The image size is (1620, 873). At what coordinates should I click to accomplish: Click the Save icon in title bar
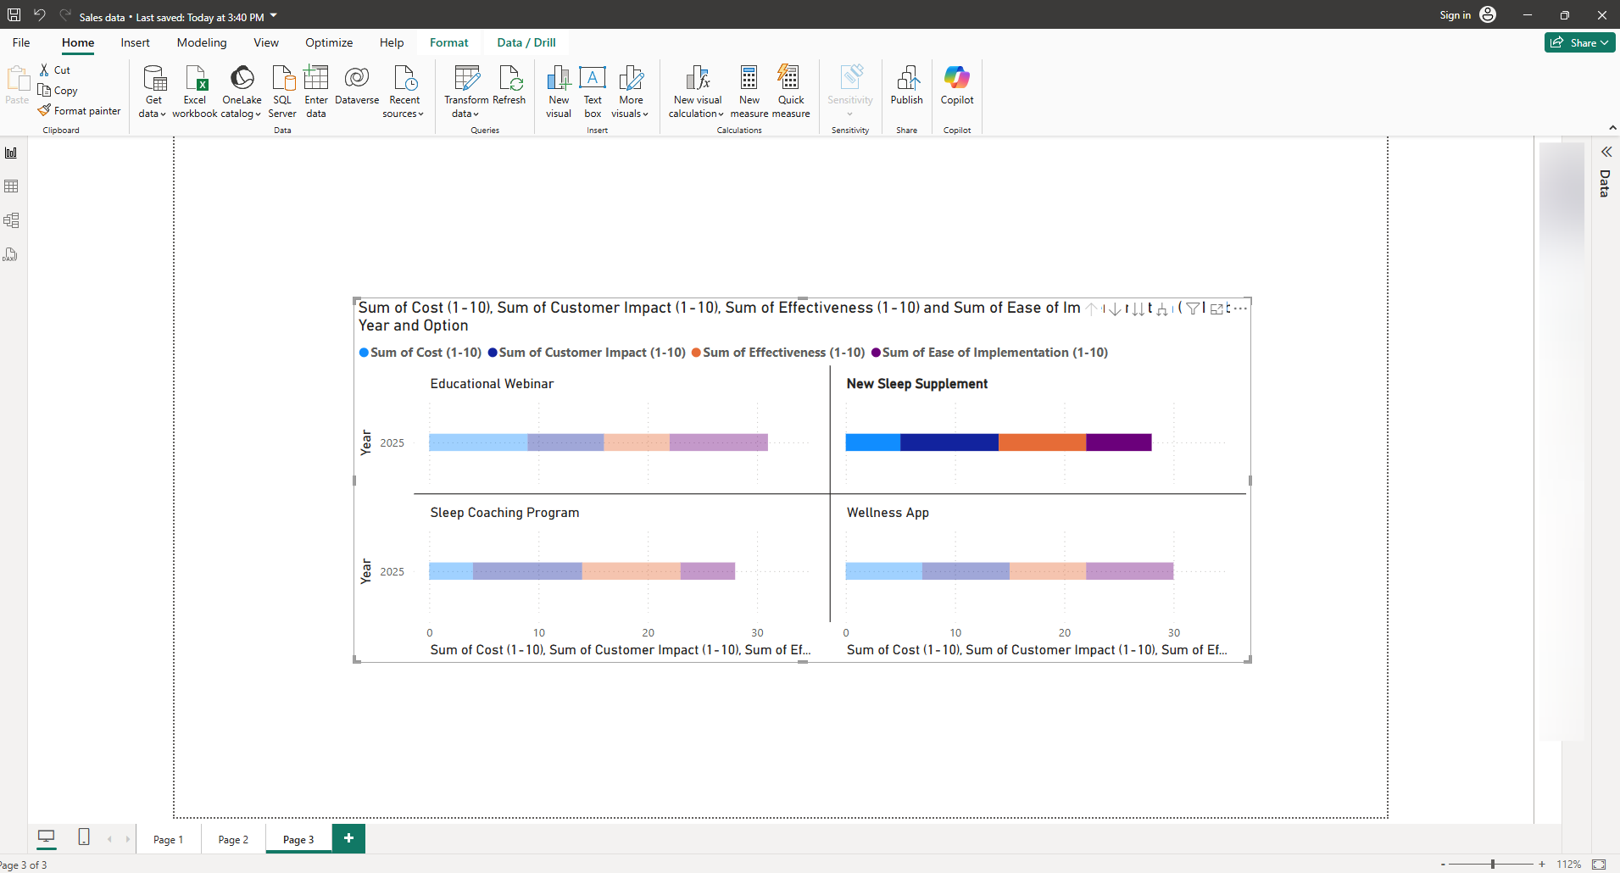[x=14, y=14]
